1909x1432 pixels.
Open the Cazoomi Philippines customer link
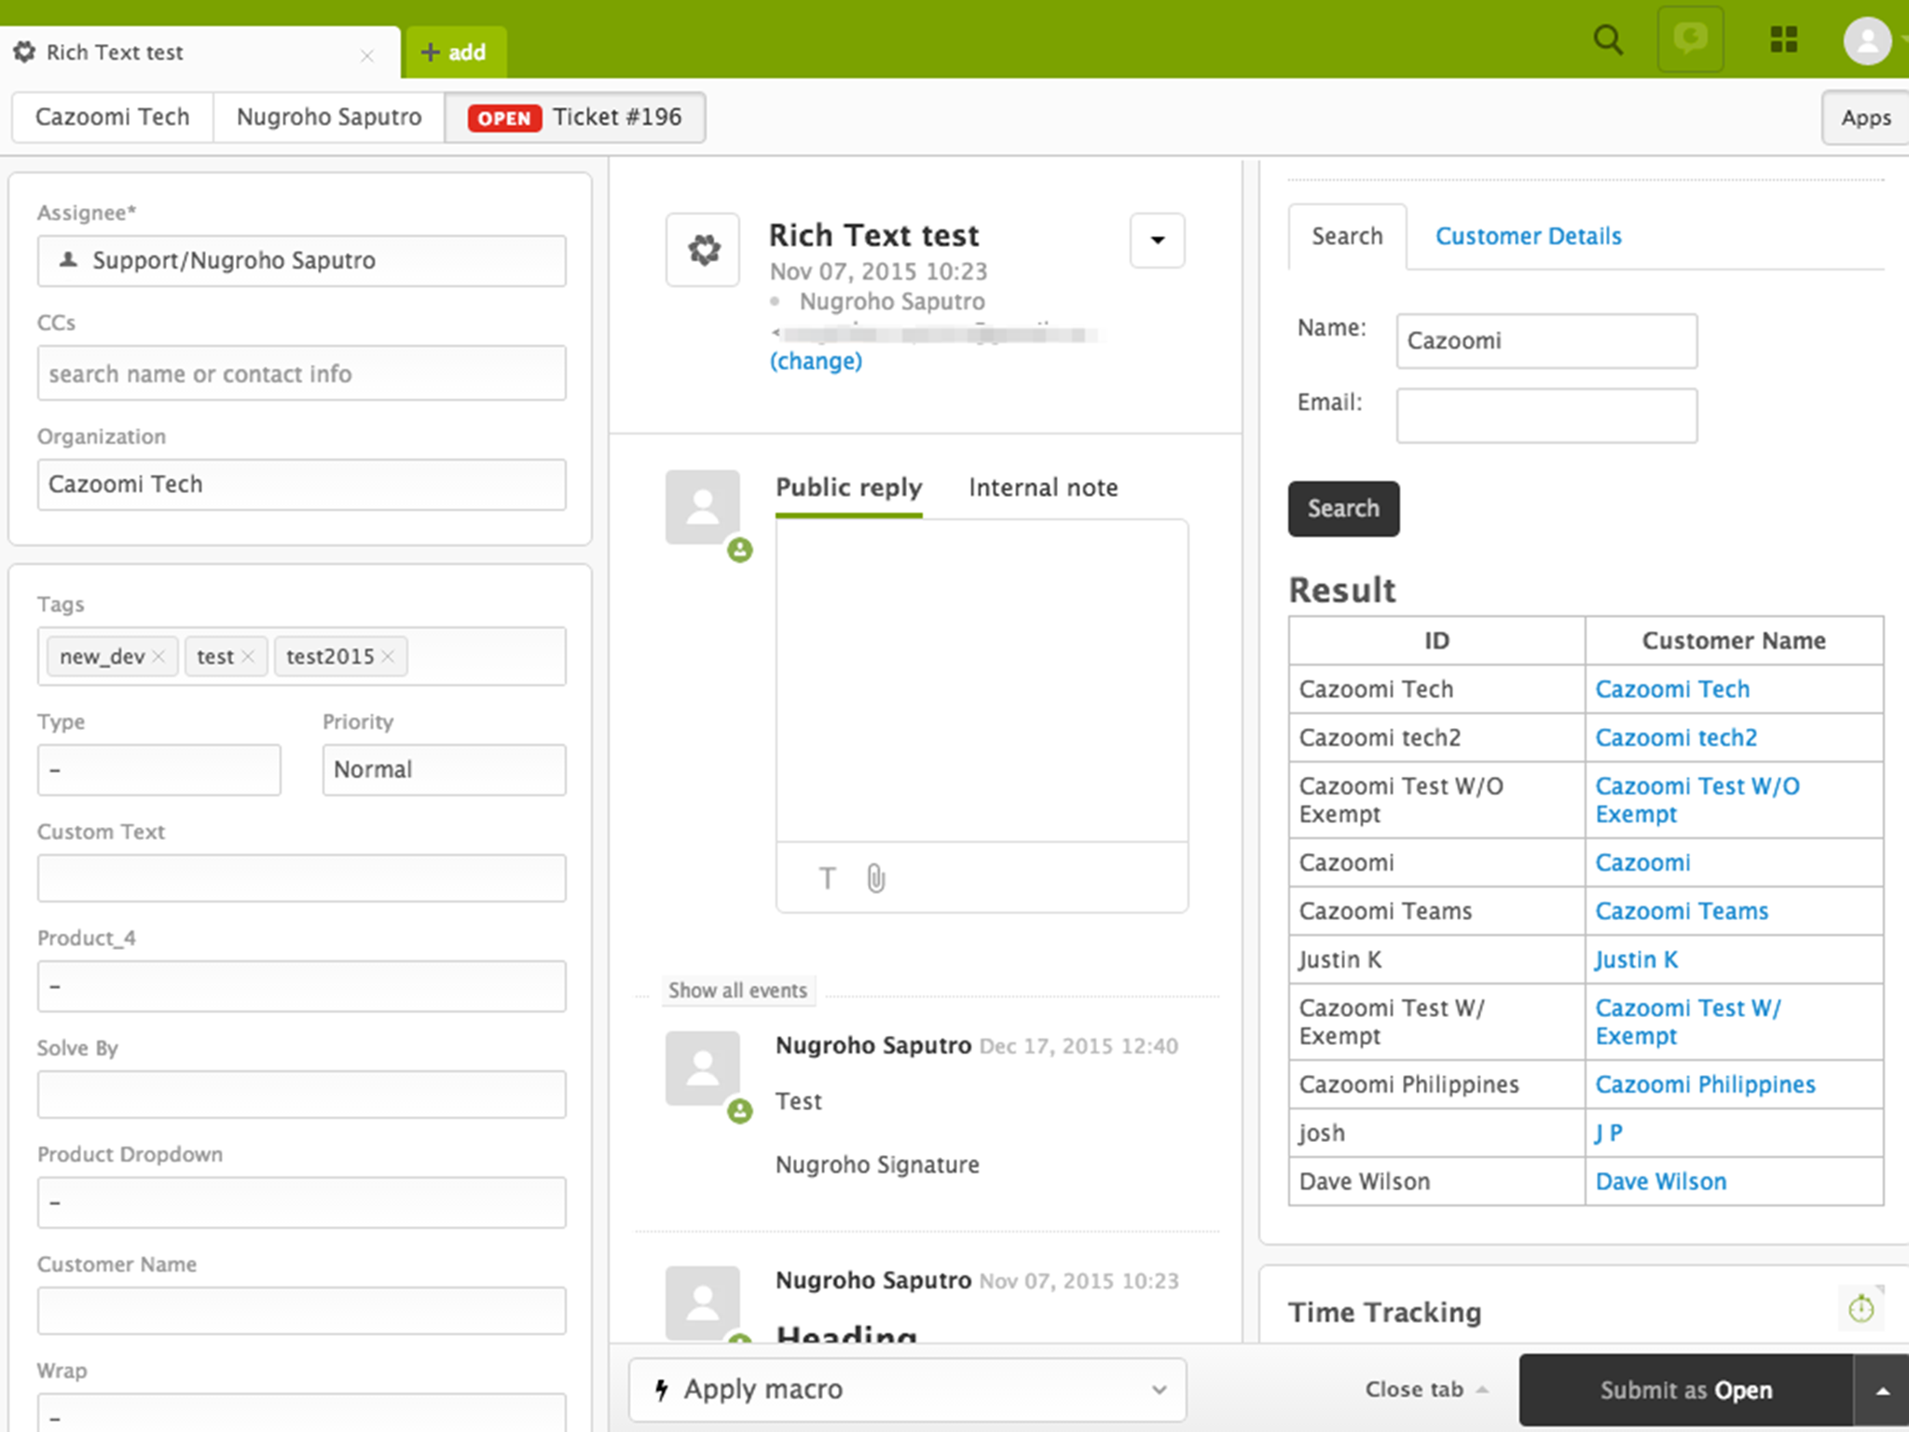click(1705, 1085)
